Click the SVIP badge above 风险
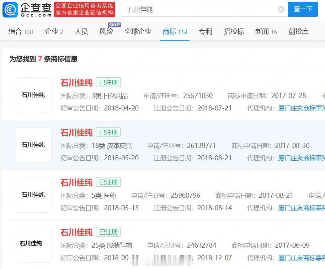 (x=114, y=25)
